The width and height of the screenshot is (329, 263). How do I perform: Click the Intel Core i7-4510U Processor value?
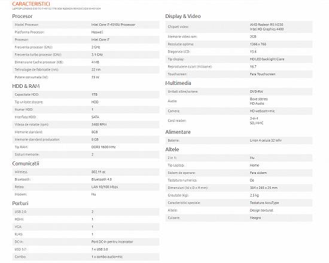(x=113, y=25)
